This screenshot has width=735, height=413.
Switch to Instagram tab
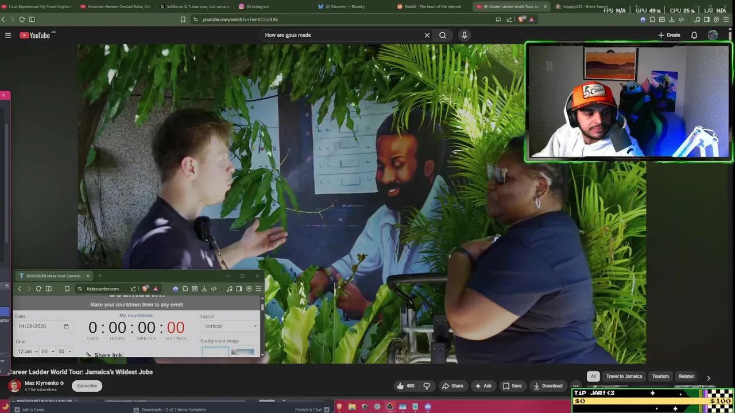tap(257, 6)
